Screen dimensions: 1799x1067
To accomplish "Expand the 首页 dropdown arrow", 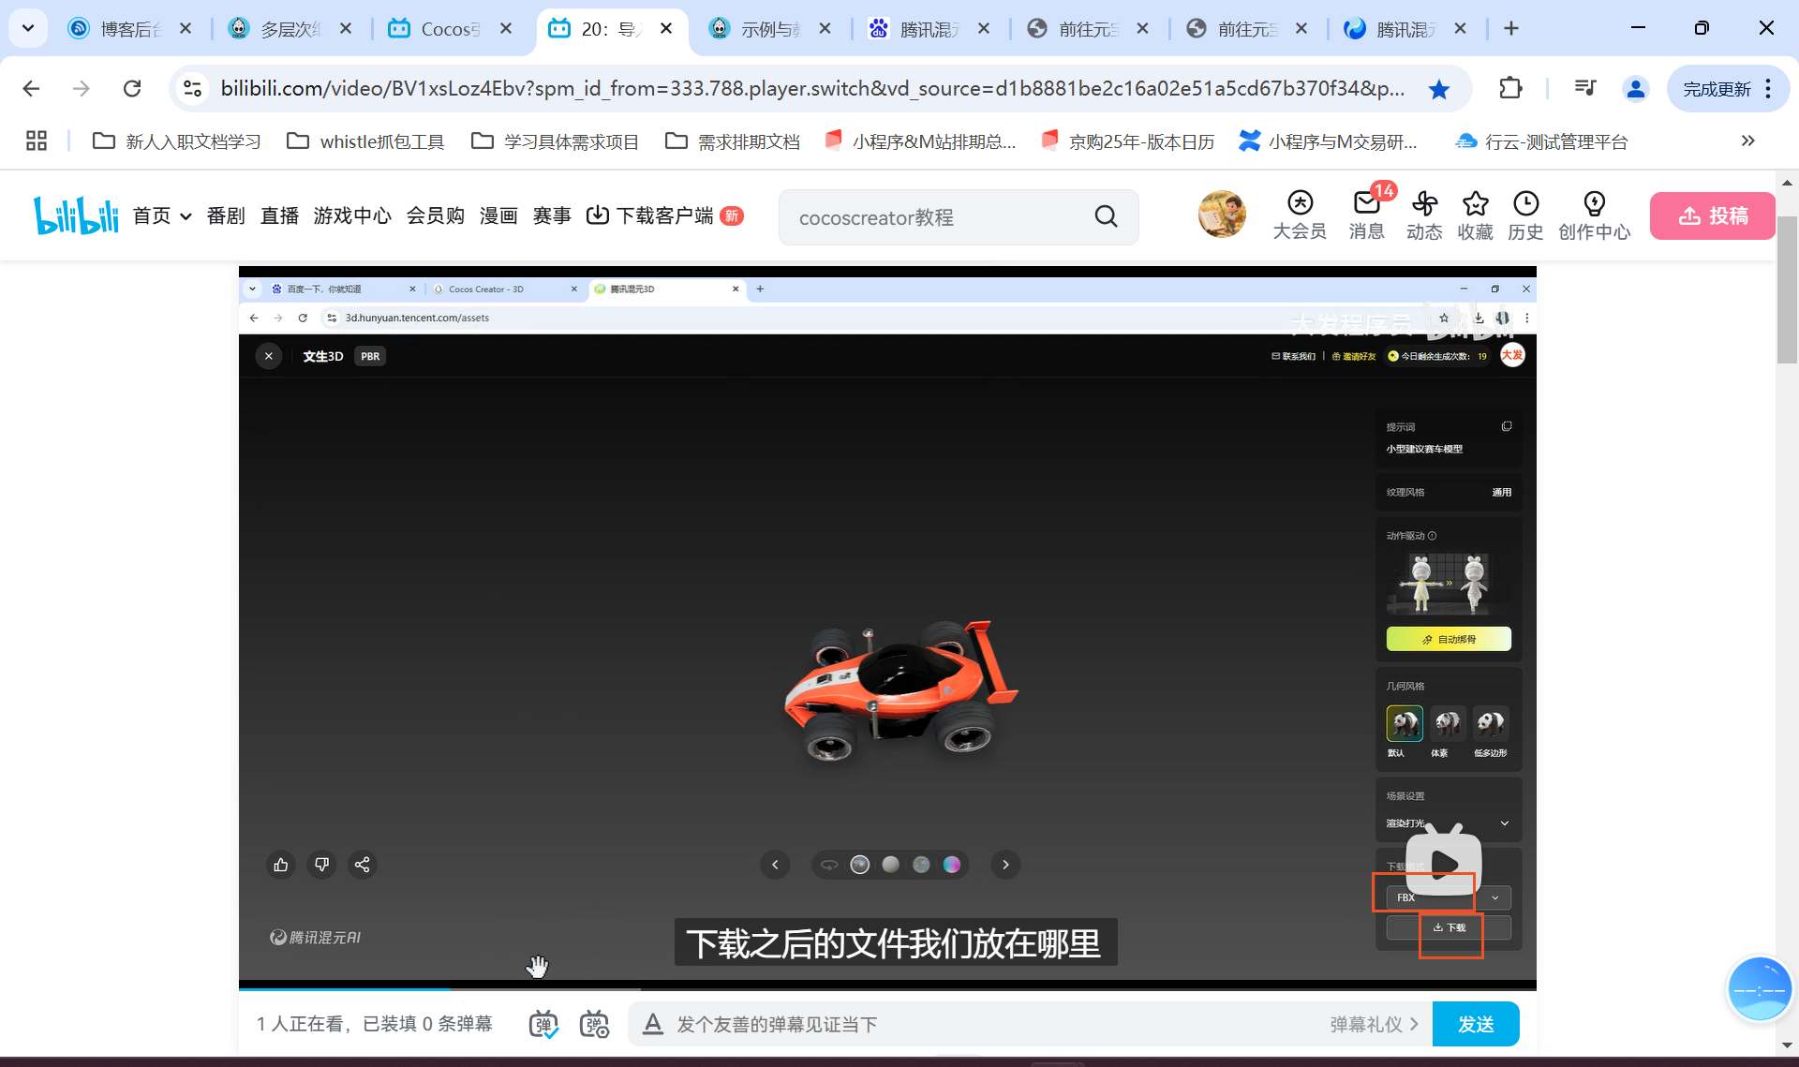I will [186, 216].
